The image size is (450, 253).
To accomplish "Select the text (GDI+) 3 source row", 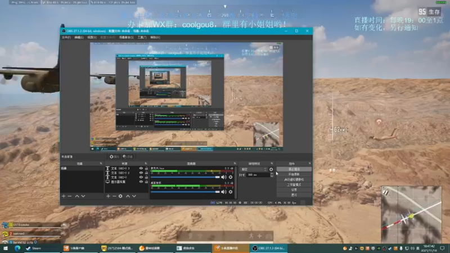I will coord(127,168).
